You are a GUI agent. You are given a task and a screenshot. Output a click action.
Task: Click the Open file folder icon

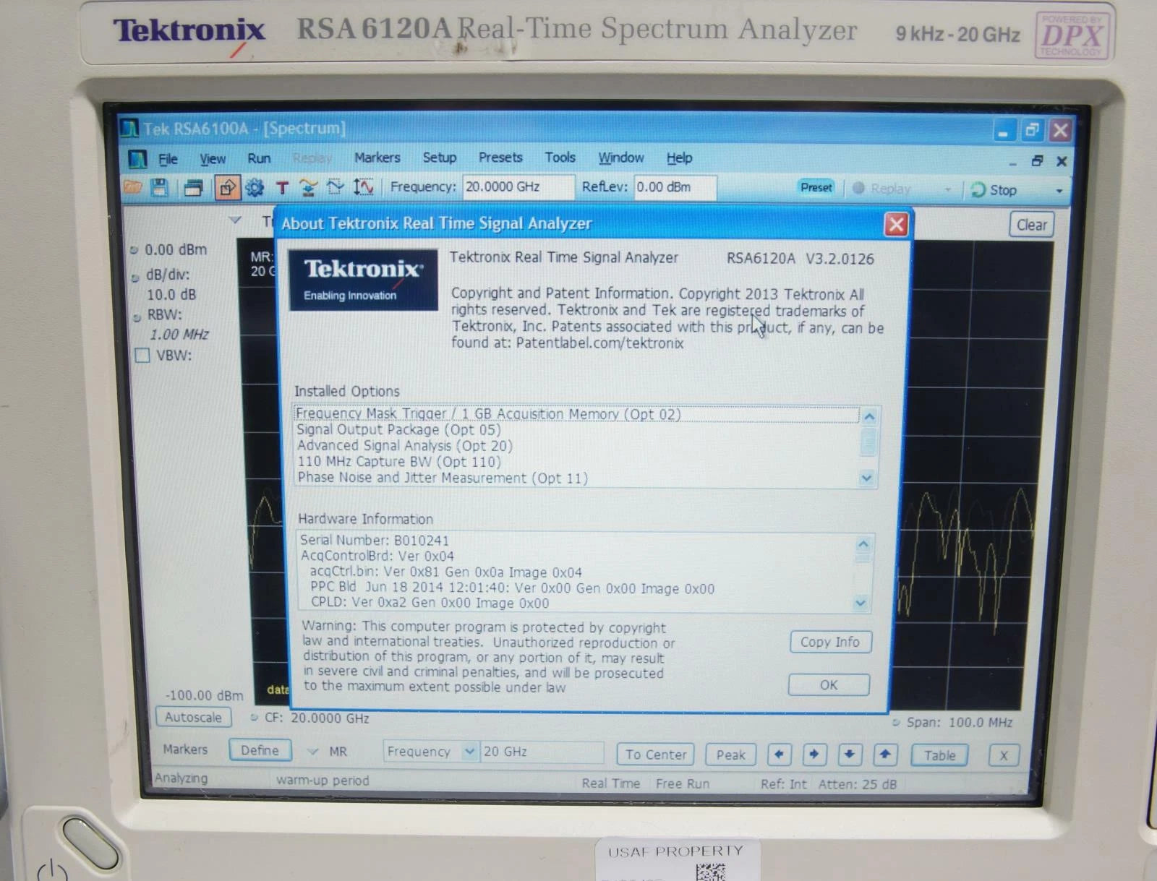click(133, 187)
